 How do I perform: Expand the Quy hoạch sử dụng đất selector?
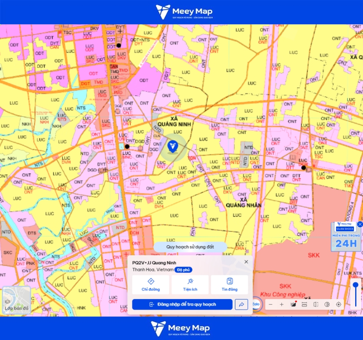click(190, 247)
